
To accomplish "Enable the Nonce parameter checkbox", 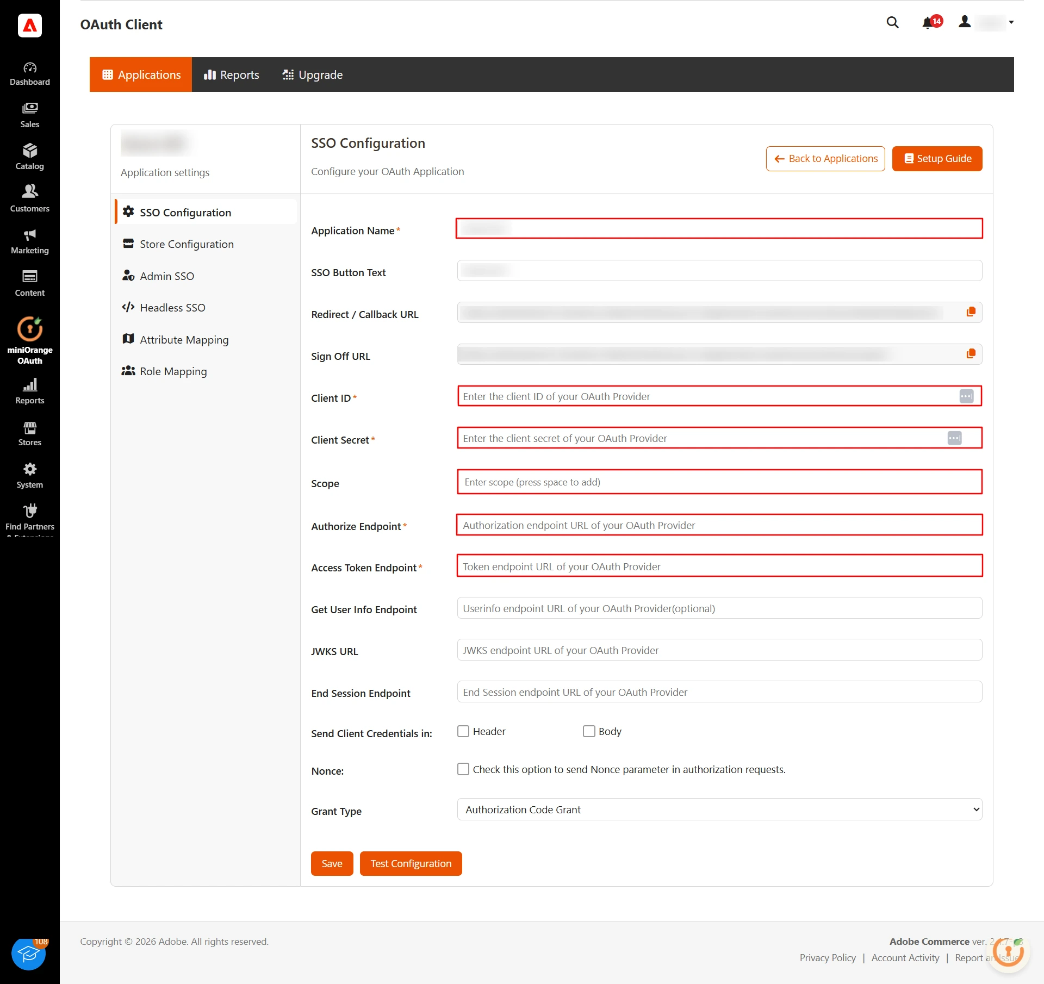I will pyautogui.click(x=463, y=769).
